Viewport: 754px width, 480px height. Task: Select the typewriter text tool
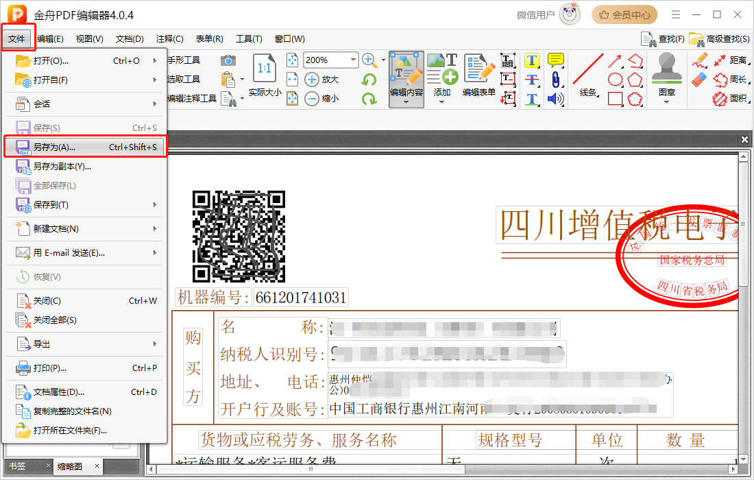coord(508,60)
